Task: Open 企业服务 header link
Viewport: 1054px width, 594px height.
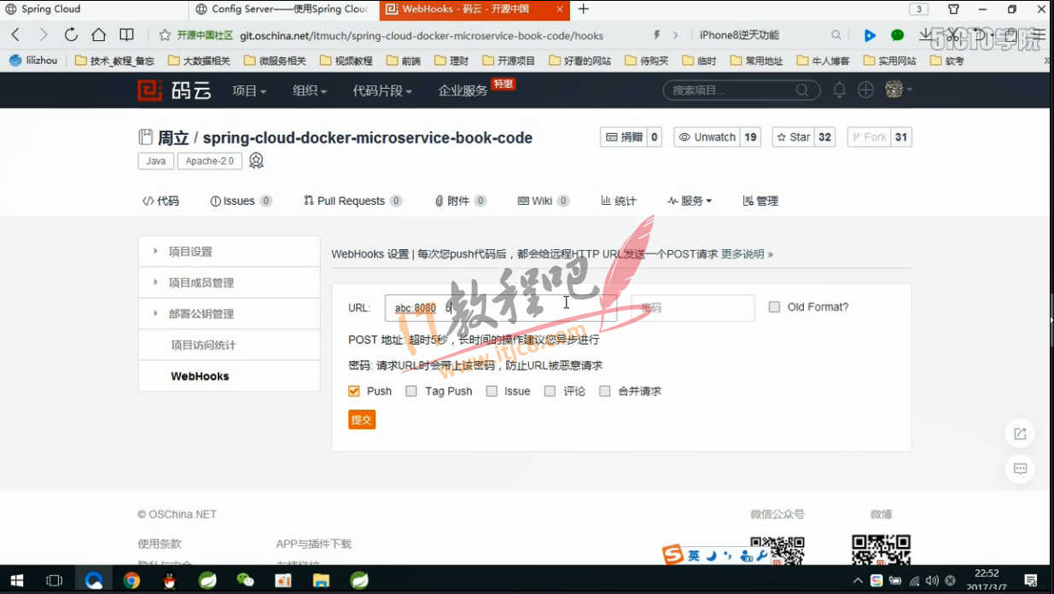Action: pyautogui.click(x=463, y=90)
